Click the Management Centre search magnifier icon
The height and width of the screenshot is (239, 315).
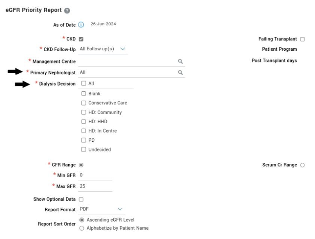click(x=180, y=61)
